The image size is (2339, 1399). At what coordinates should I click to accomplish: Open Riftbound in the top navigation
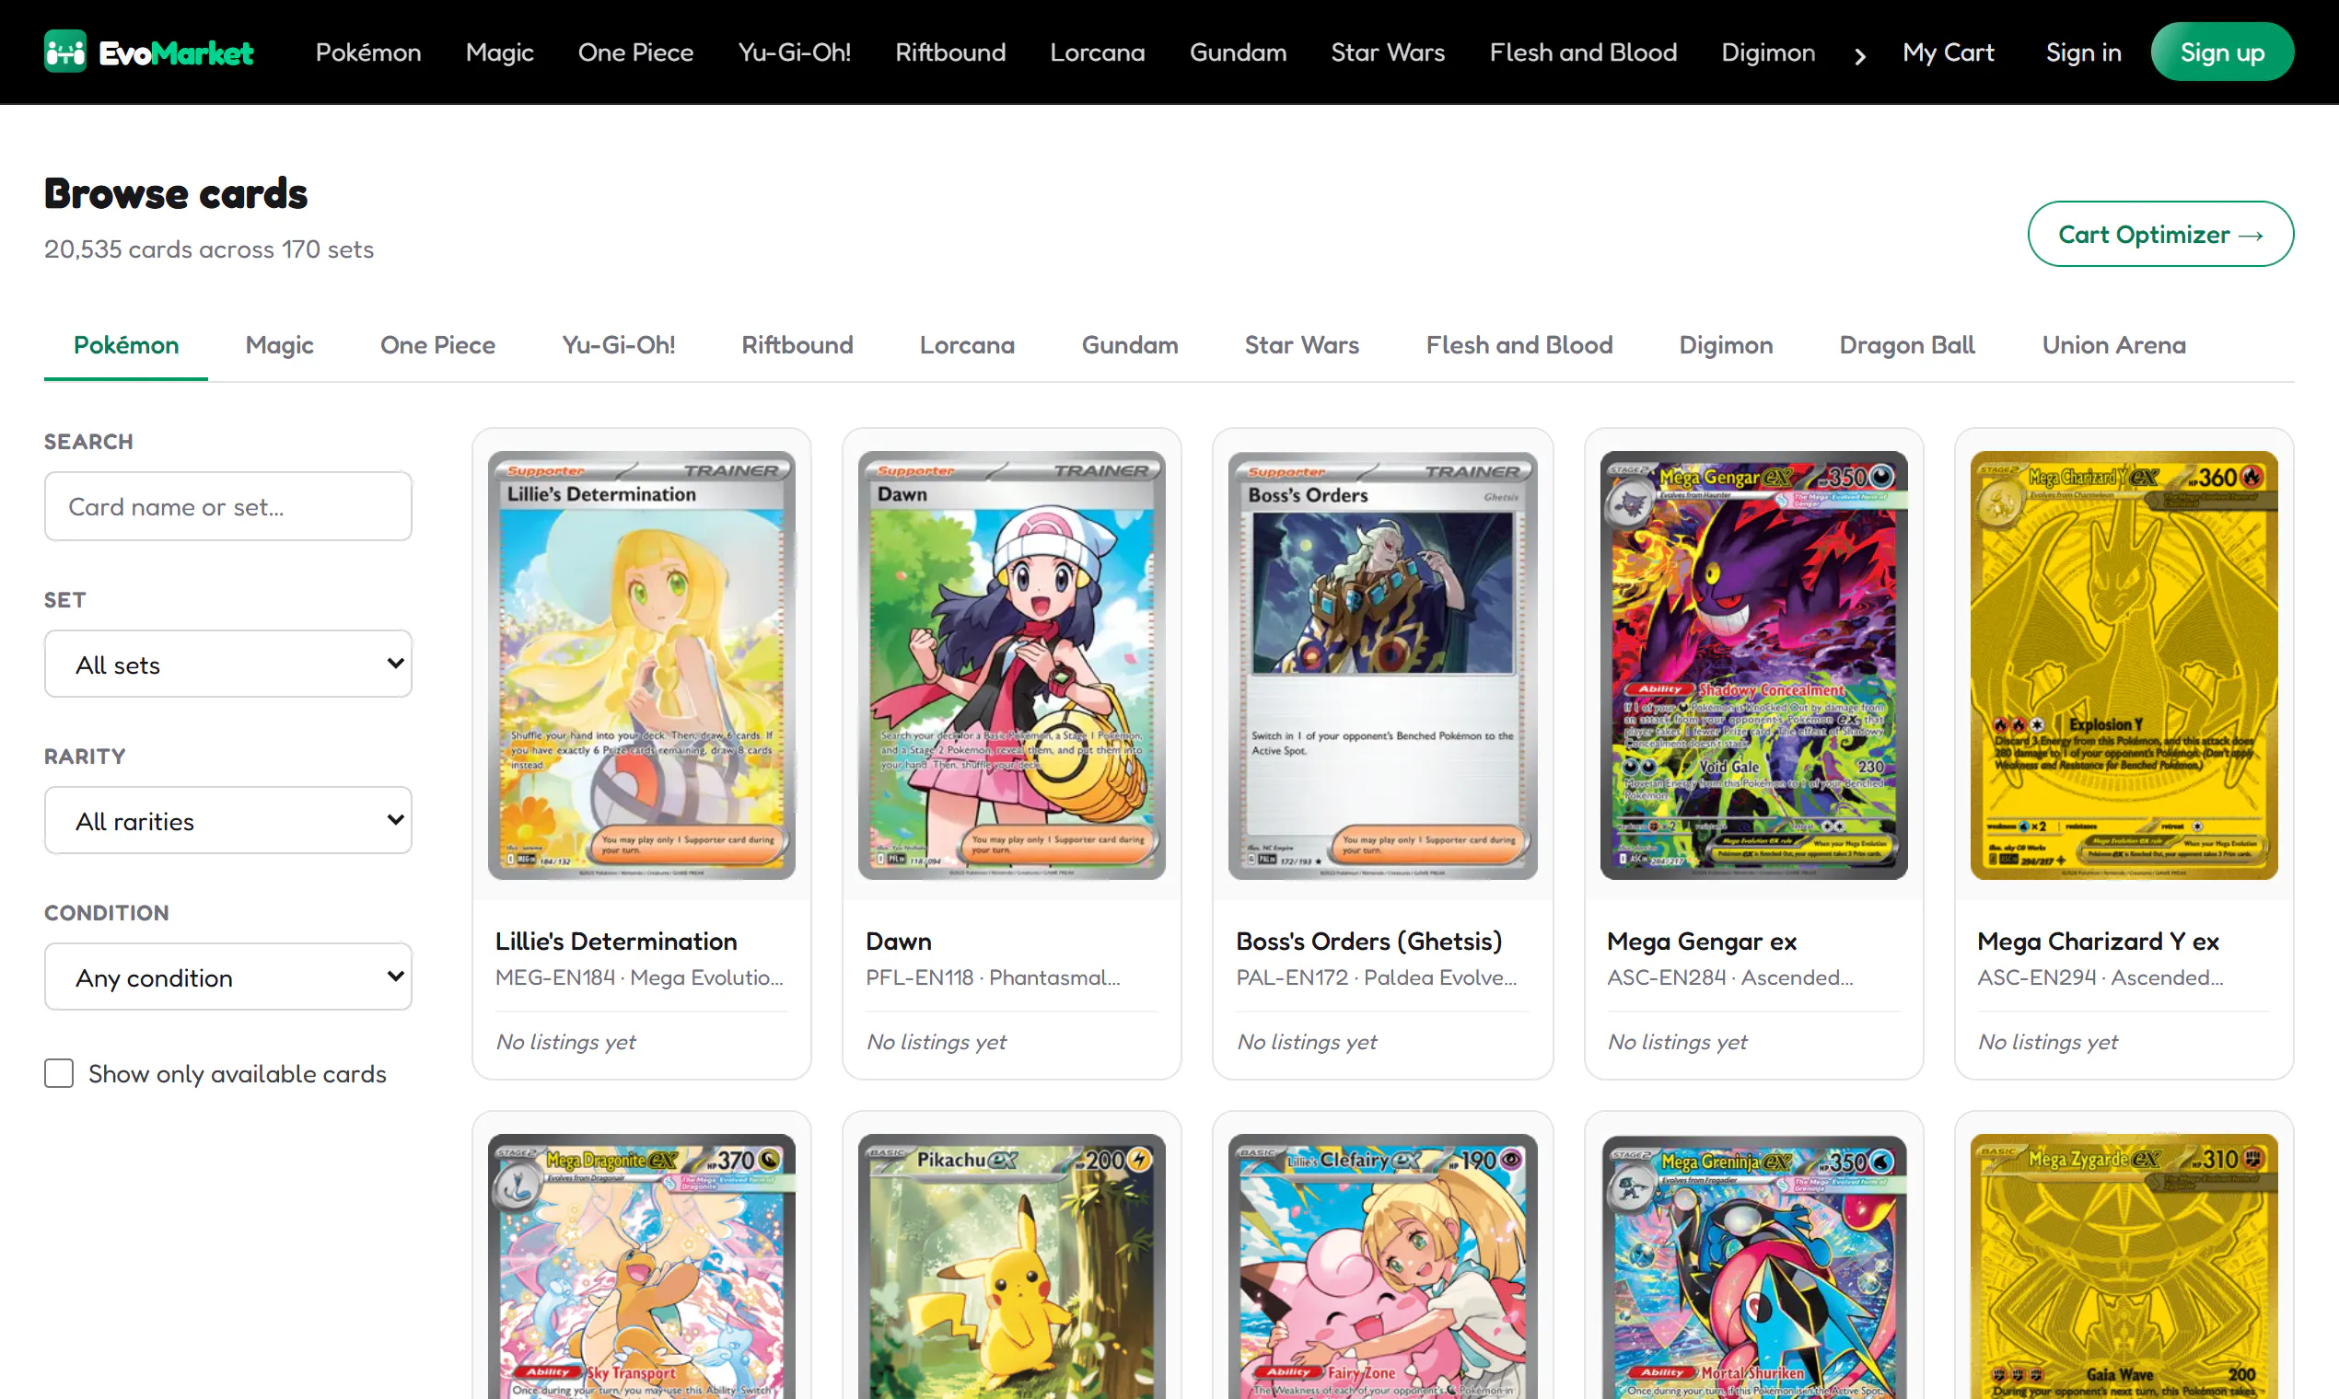pos(950,52)
